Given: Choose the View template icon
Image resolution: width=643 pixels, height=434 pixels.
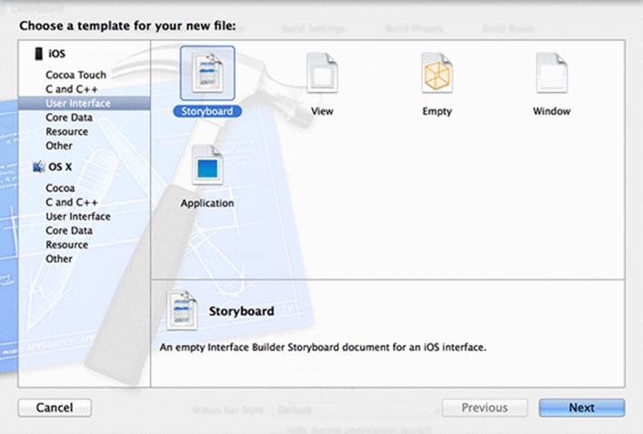Looking at the screenshot, I should pyautogui.click(x=322, y=73).
